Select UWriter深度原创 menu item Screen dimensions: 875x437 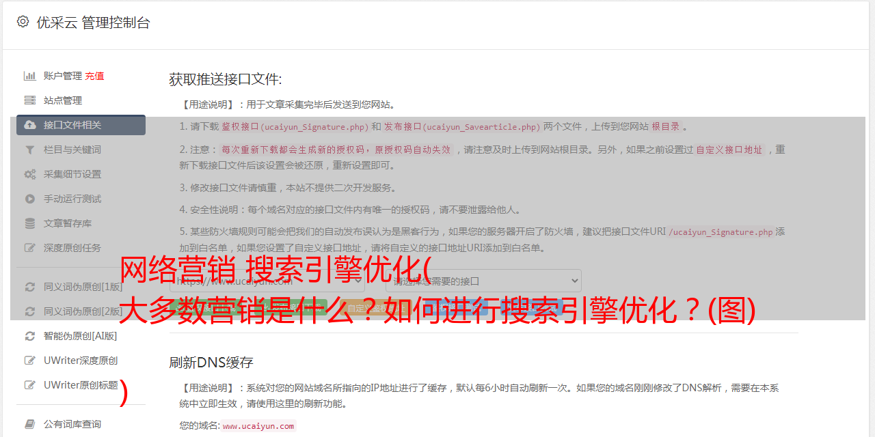(x=81, y=361)
